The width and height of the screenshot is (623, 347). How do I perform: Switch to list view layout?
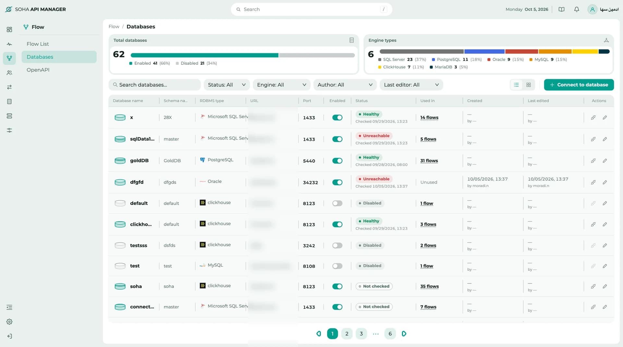pos(516,85)
